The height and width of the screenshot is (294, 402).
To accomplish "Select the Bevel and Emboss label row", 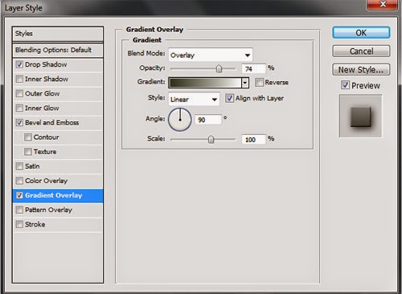I will (58, 123).
